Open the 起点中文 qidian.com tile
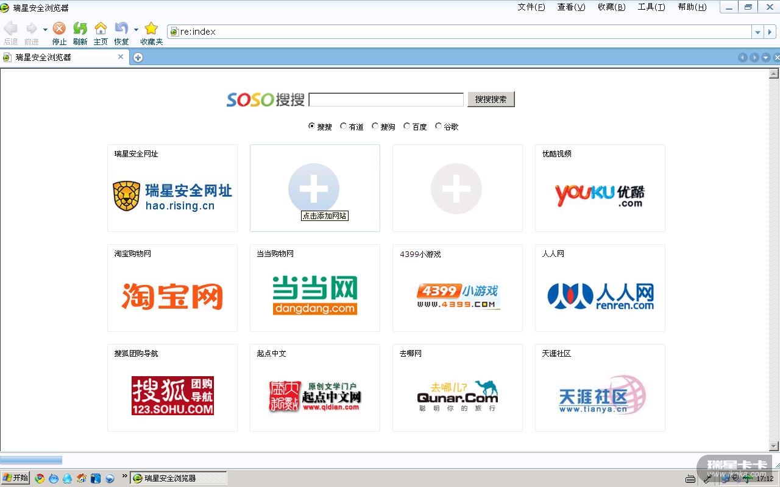The height and width of the screenshot is (487, 780). [x=315, y=388]
